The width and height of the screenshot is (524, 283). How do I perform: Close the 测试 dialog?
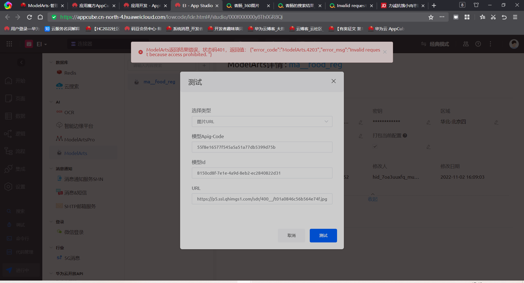click(x=334, y=81)
